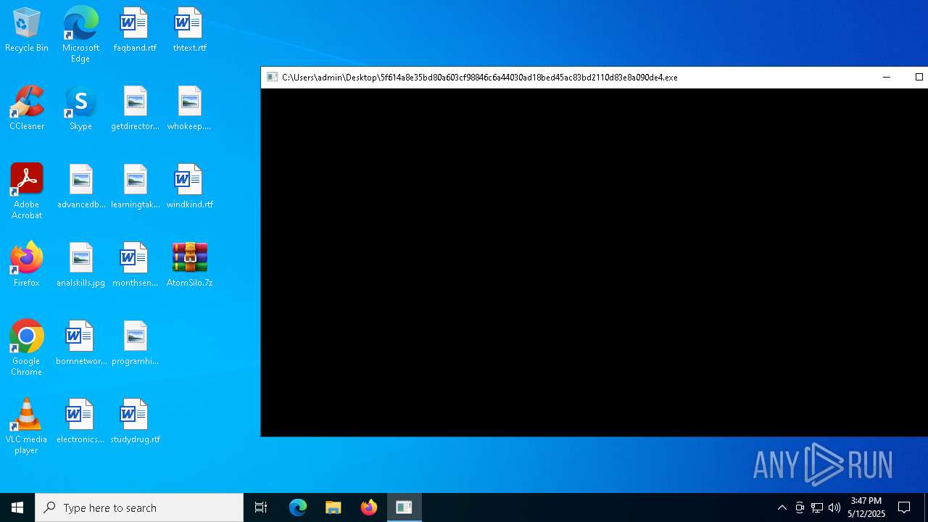Minimize the console exe window
This screenshot has width=928, height=522.
(886, 77)
